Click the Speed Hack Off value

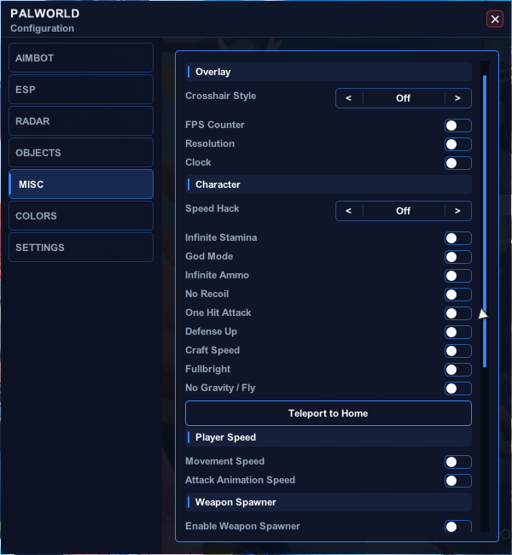pyautogui.click(x=404, y=211)
